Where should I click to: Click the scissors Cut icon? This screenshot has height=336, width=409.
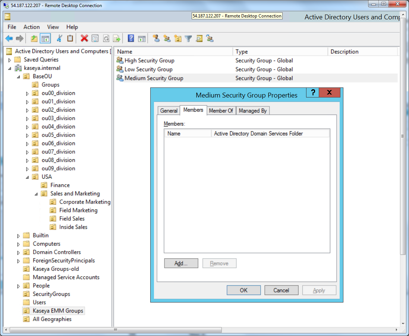59,38
